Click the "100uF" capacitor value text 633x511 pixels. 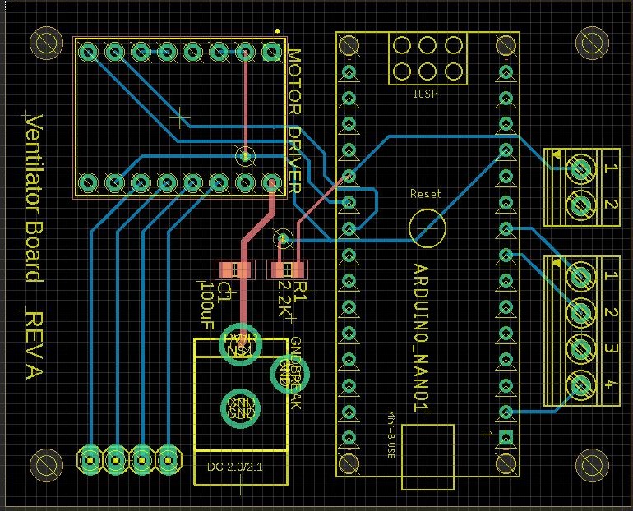click(206, 305)
